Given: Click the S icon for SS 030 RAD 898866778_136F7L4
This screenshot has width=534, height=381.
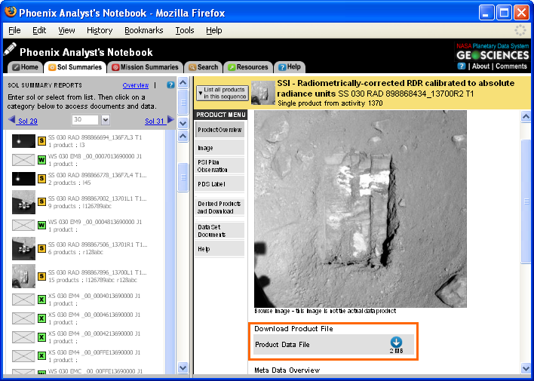Looking at the screenshot, I should [x=41, y=178].
